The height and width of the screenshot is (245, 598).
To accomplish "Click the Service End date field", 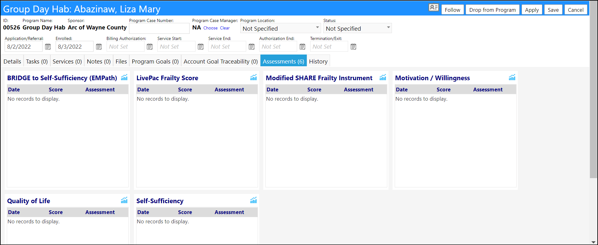I will (227, 46).
